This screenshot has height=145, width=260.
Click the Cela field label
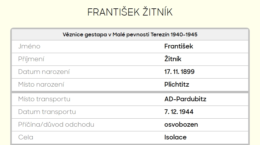(x=25, y=137)
